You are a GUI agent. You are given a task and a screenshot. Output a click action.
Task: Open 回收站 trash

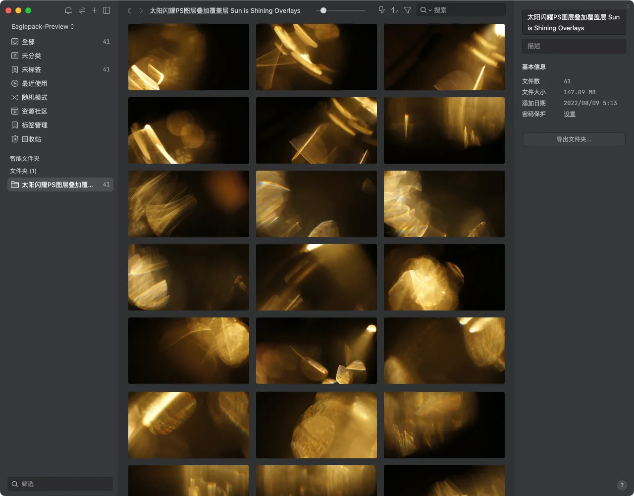coord(60,139)
